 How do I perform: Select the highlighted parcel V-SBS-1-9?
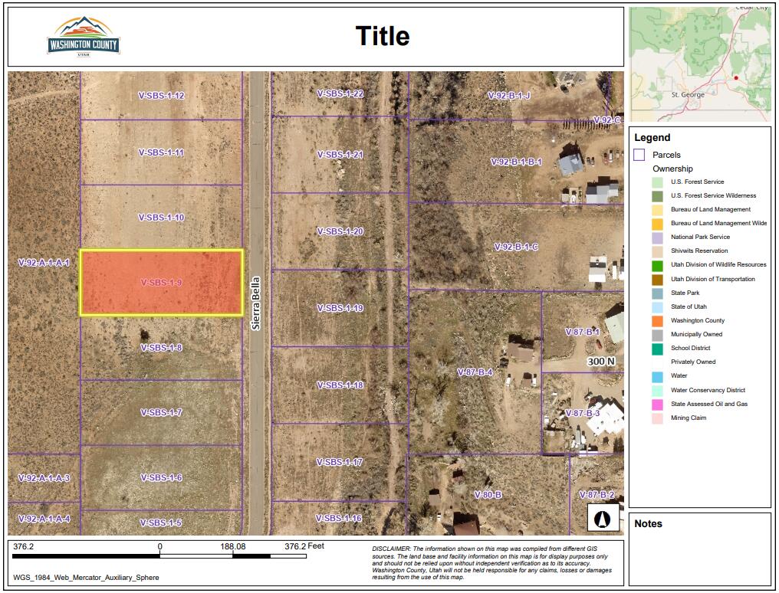tap(161, 283)
